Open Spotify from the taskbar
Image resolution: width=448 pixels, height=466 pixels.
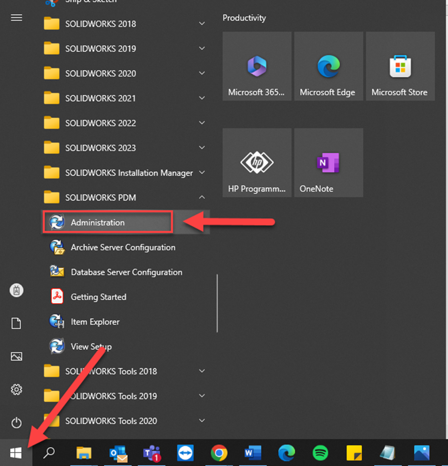pos(320,453)
